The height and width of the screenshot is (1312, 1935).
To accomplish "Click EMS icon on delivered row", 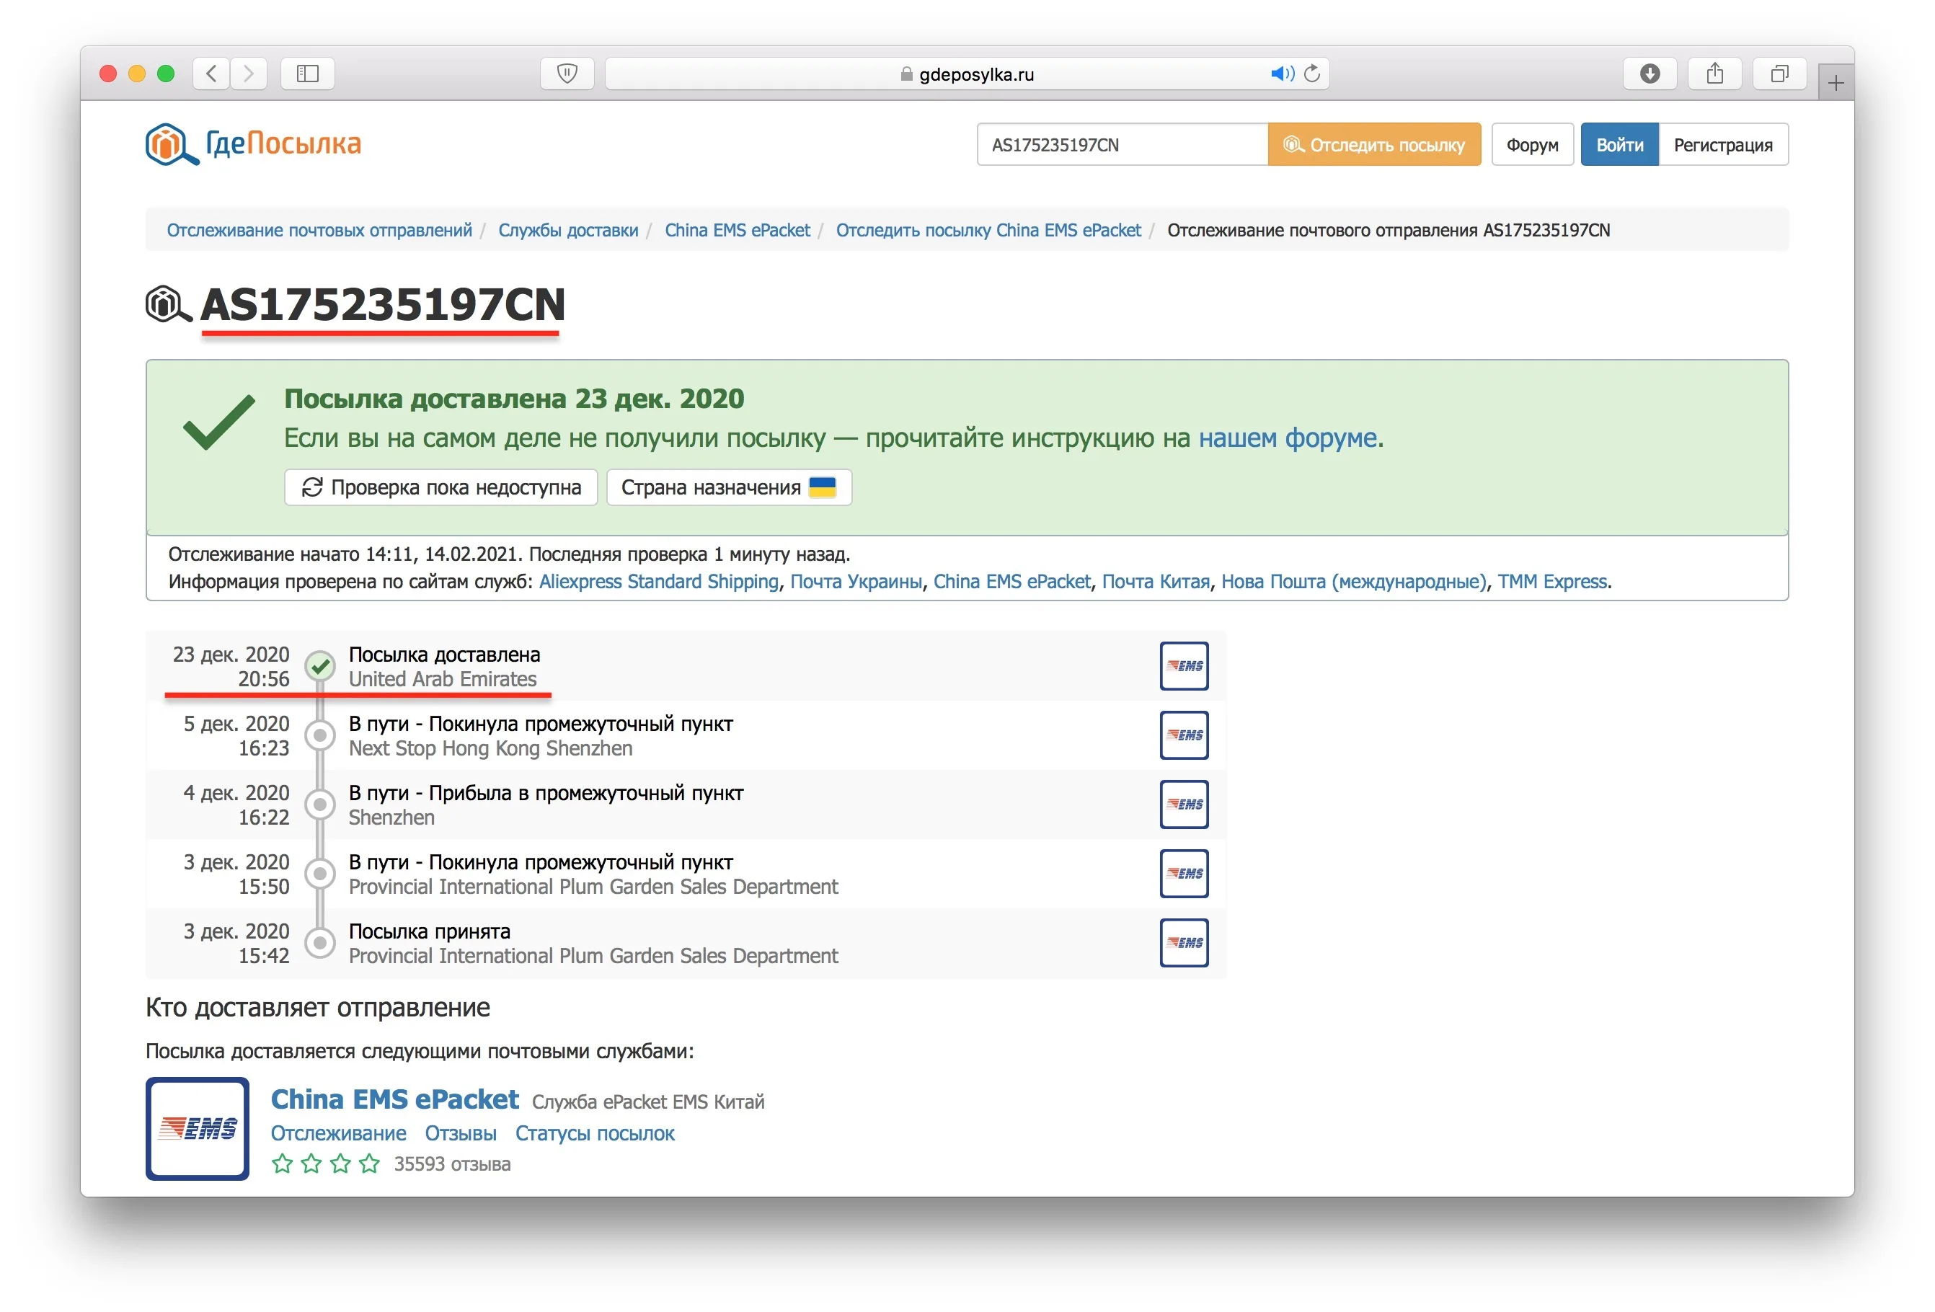I will coord(1183,666).
